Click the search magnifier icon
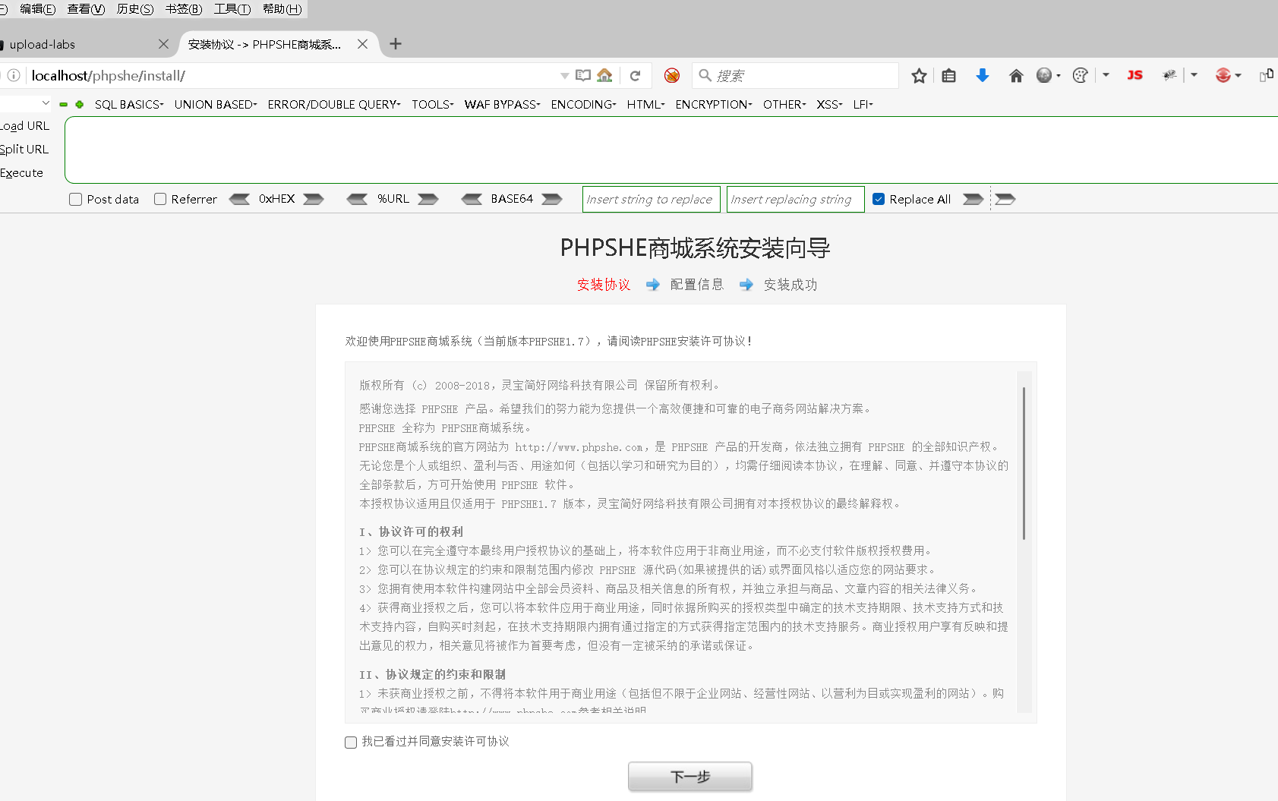Viewport: 1278px width, 801px height. (x=705, y=75)
